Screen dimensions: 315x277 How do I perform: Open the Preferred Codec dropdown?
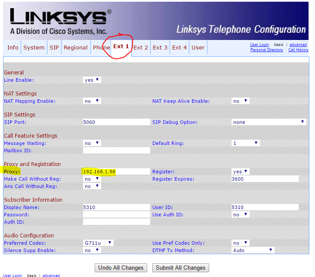tap(98, 243)
